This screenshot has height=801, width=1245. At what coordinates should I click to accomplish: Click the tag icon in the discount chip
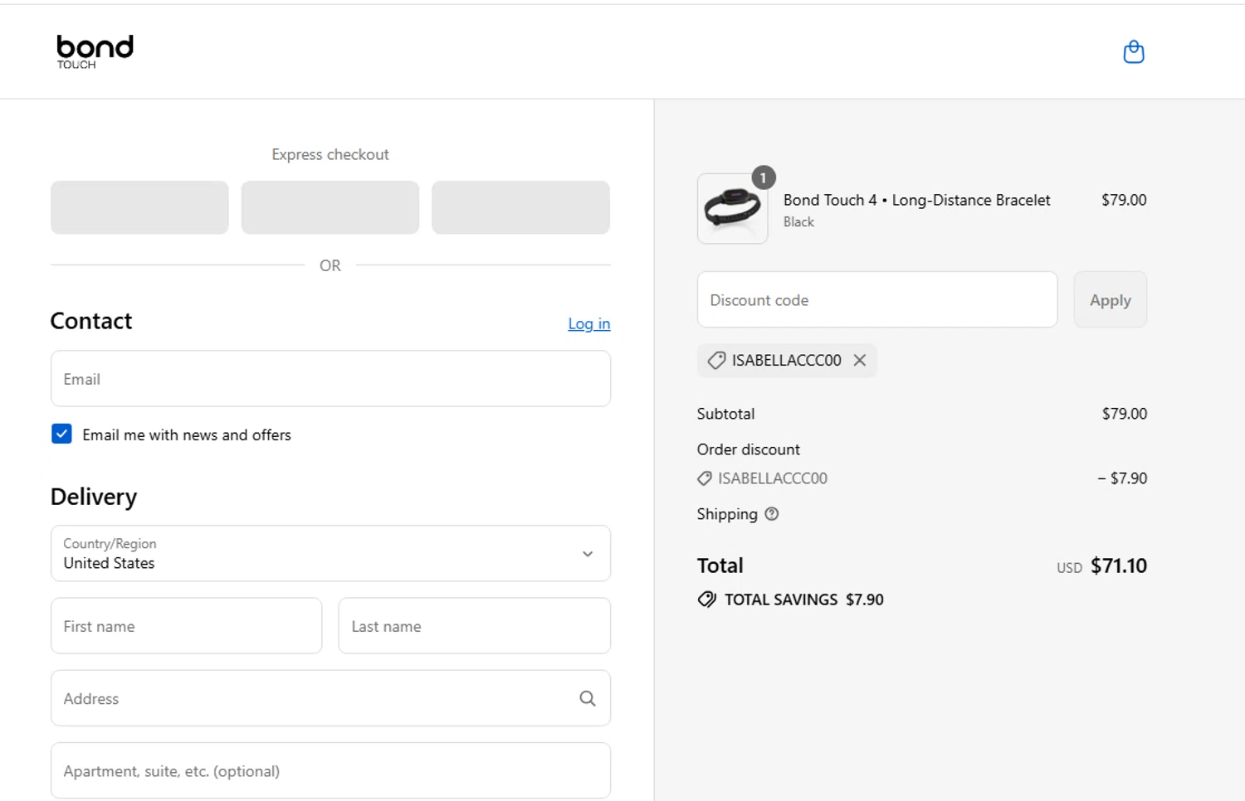click(716, 361)
